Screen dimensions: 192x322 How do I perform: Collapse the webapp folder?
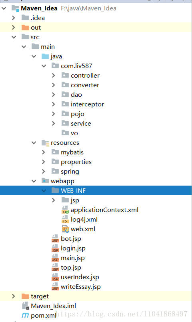pos(34,181)
